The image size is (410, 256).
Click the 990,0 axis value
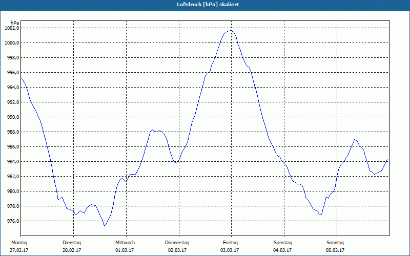[x=13, y=117]
